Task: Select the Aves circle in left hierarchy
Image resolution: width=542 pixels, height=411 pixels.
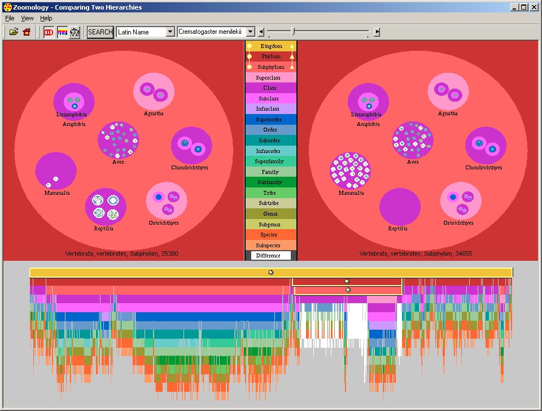Action: (118, 140)
